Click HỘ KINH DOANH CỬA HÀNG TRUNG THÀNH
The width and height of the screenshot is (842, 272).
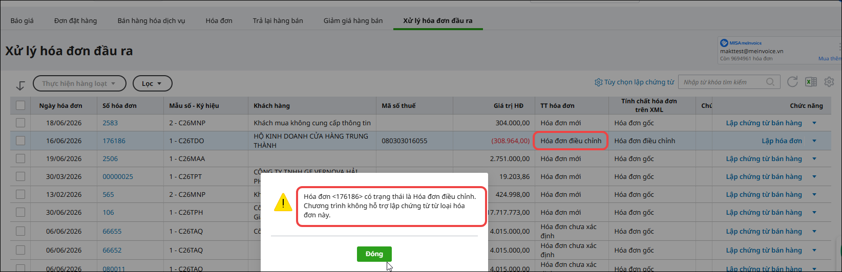point(311,141)
